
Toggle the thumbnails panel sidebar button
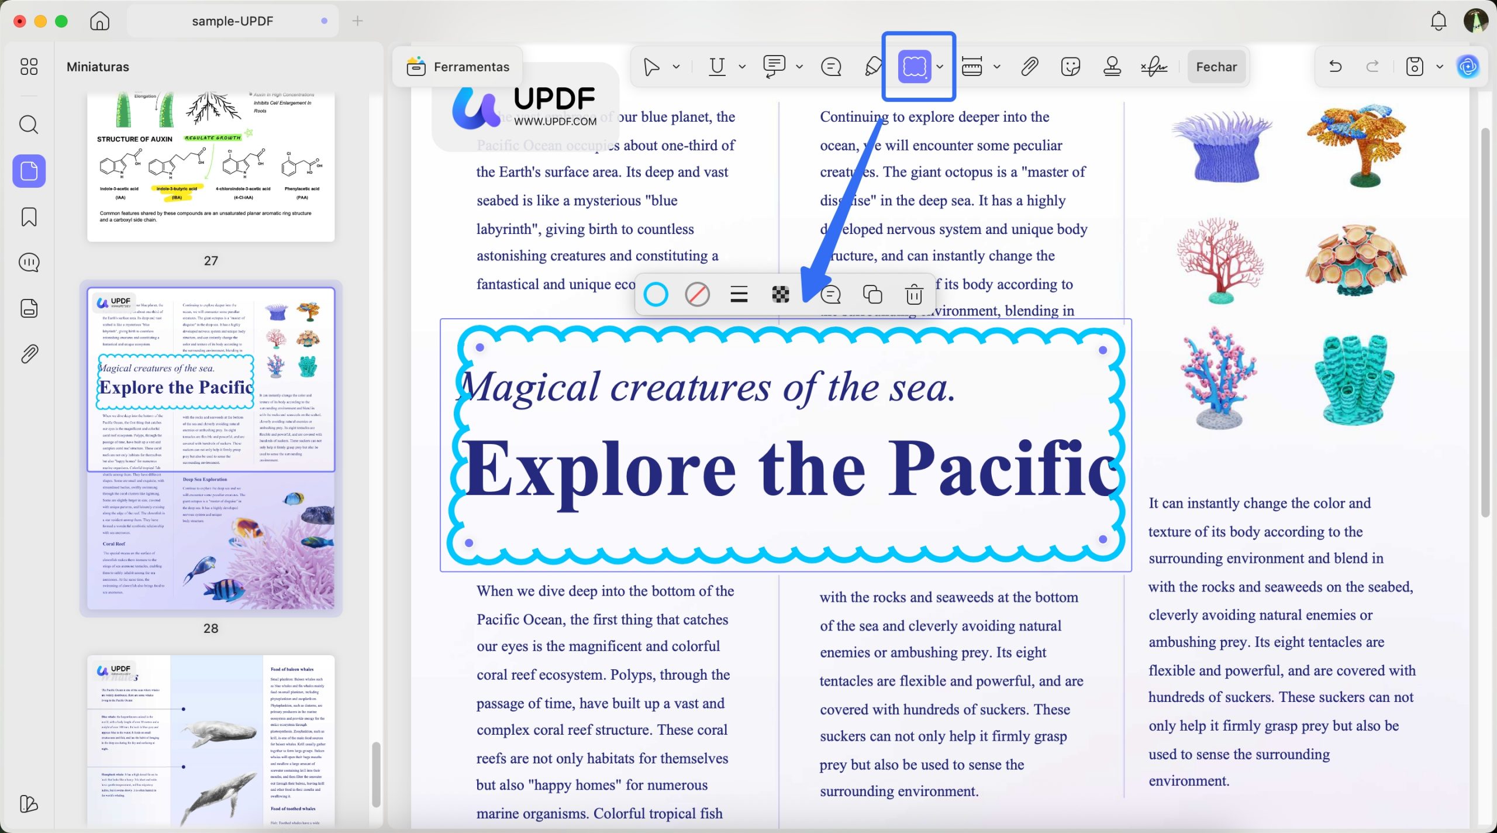click(29, 171)
